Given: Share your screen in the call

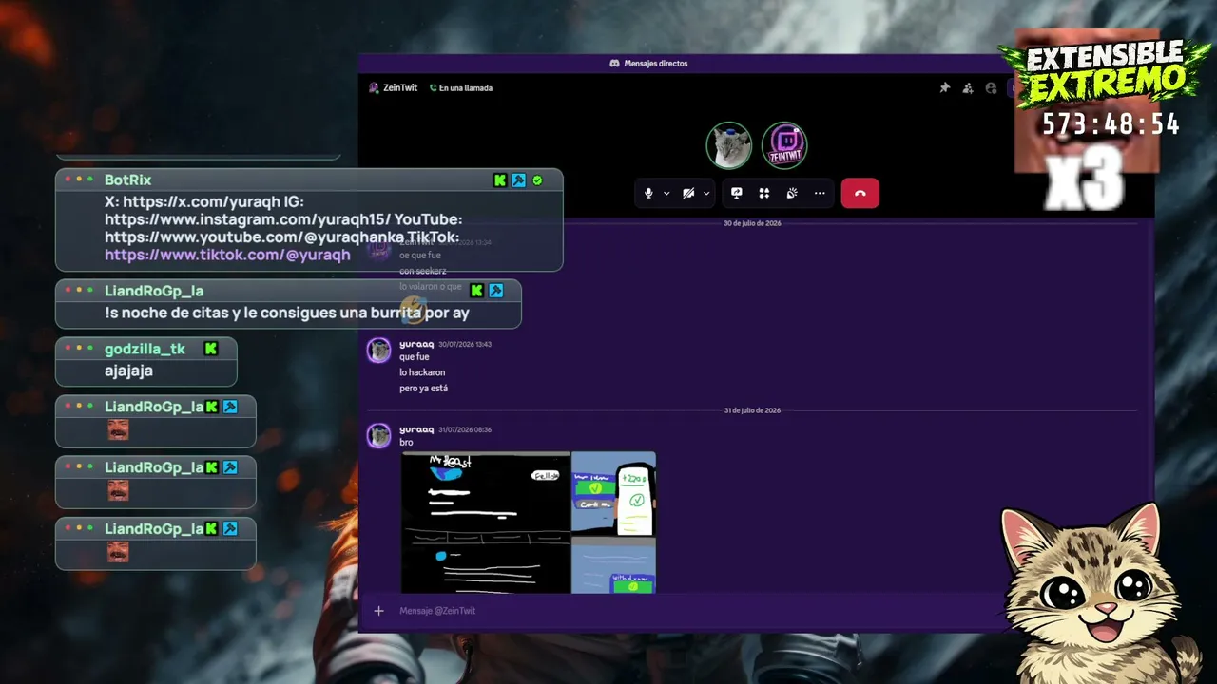Looking at the screenshot, I should click(x=736, y=193).
